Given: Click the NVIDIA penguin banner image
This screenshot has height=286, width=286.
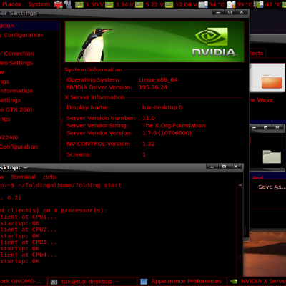Looking at the screenshot, I should [x=154, y=41].
